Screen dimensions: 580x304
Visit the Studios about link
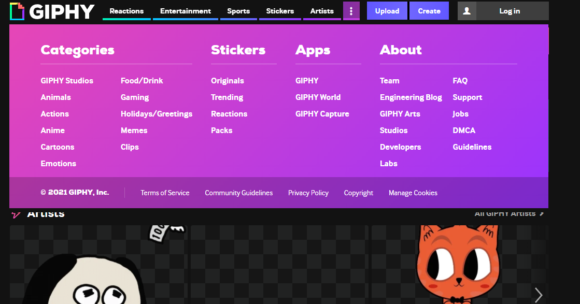point(393,131)
